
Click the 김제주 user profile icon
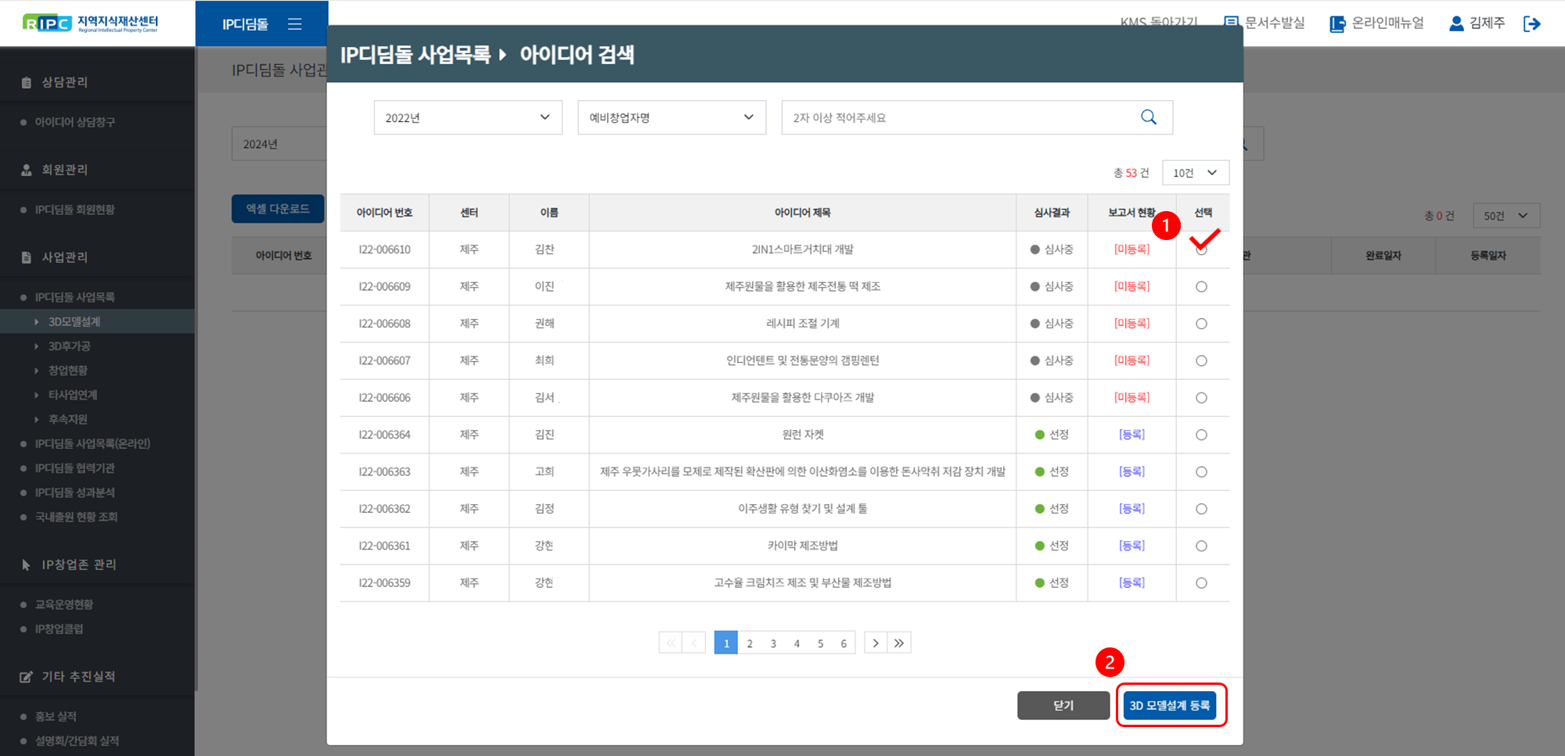click(1455, 23)
